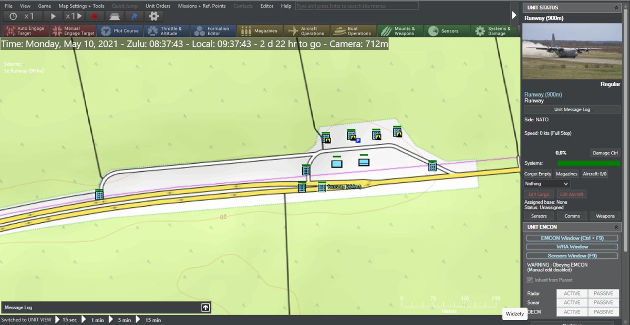
Task: Select the left blue hangar rectangle unit
Action: [x=337, y=163]
